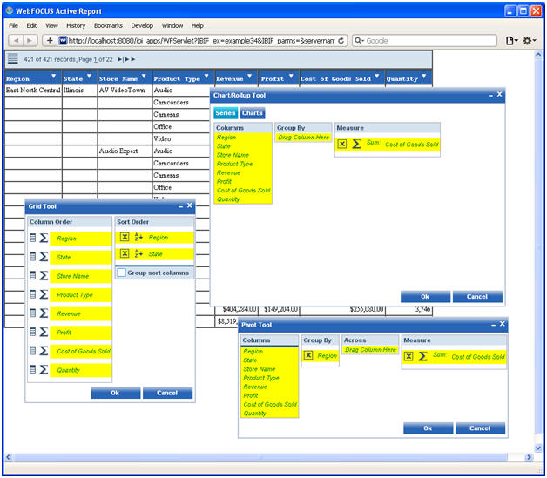Screen dimensions: 547x478
Task: Open the File menu
Action: pos(13,25)
